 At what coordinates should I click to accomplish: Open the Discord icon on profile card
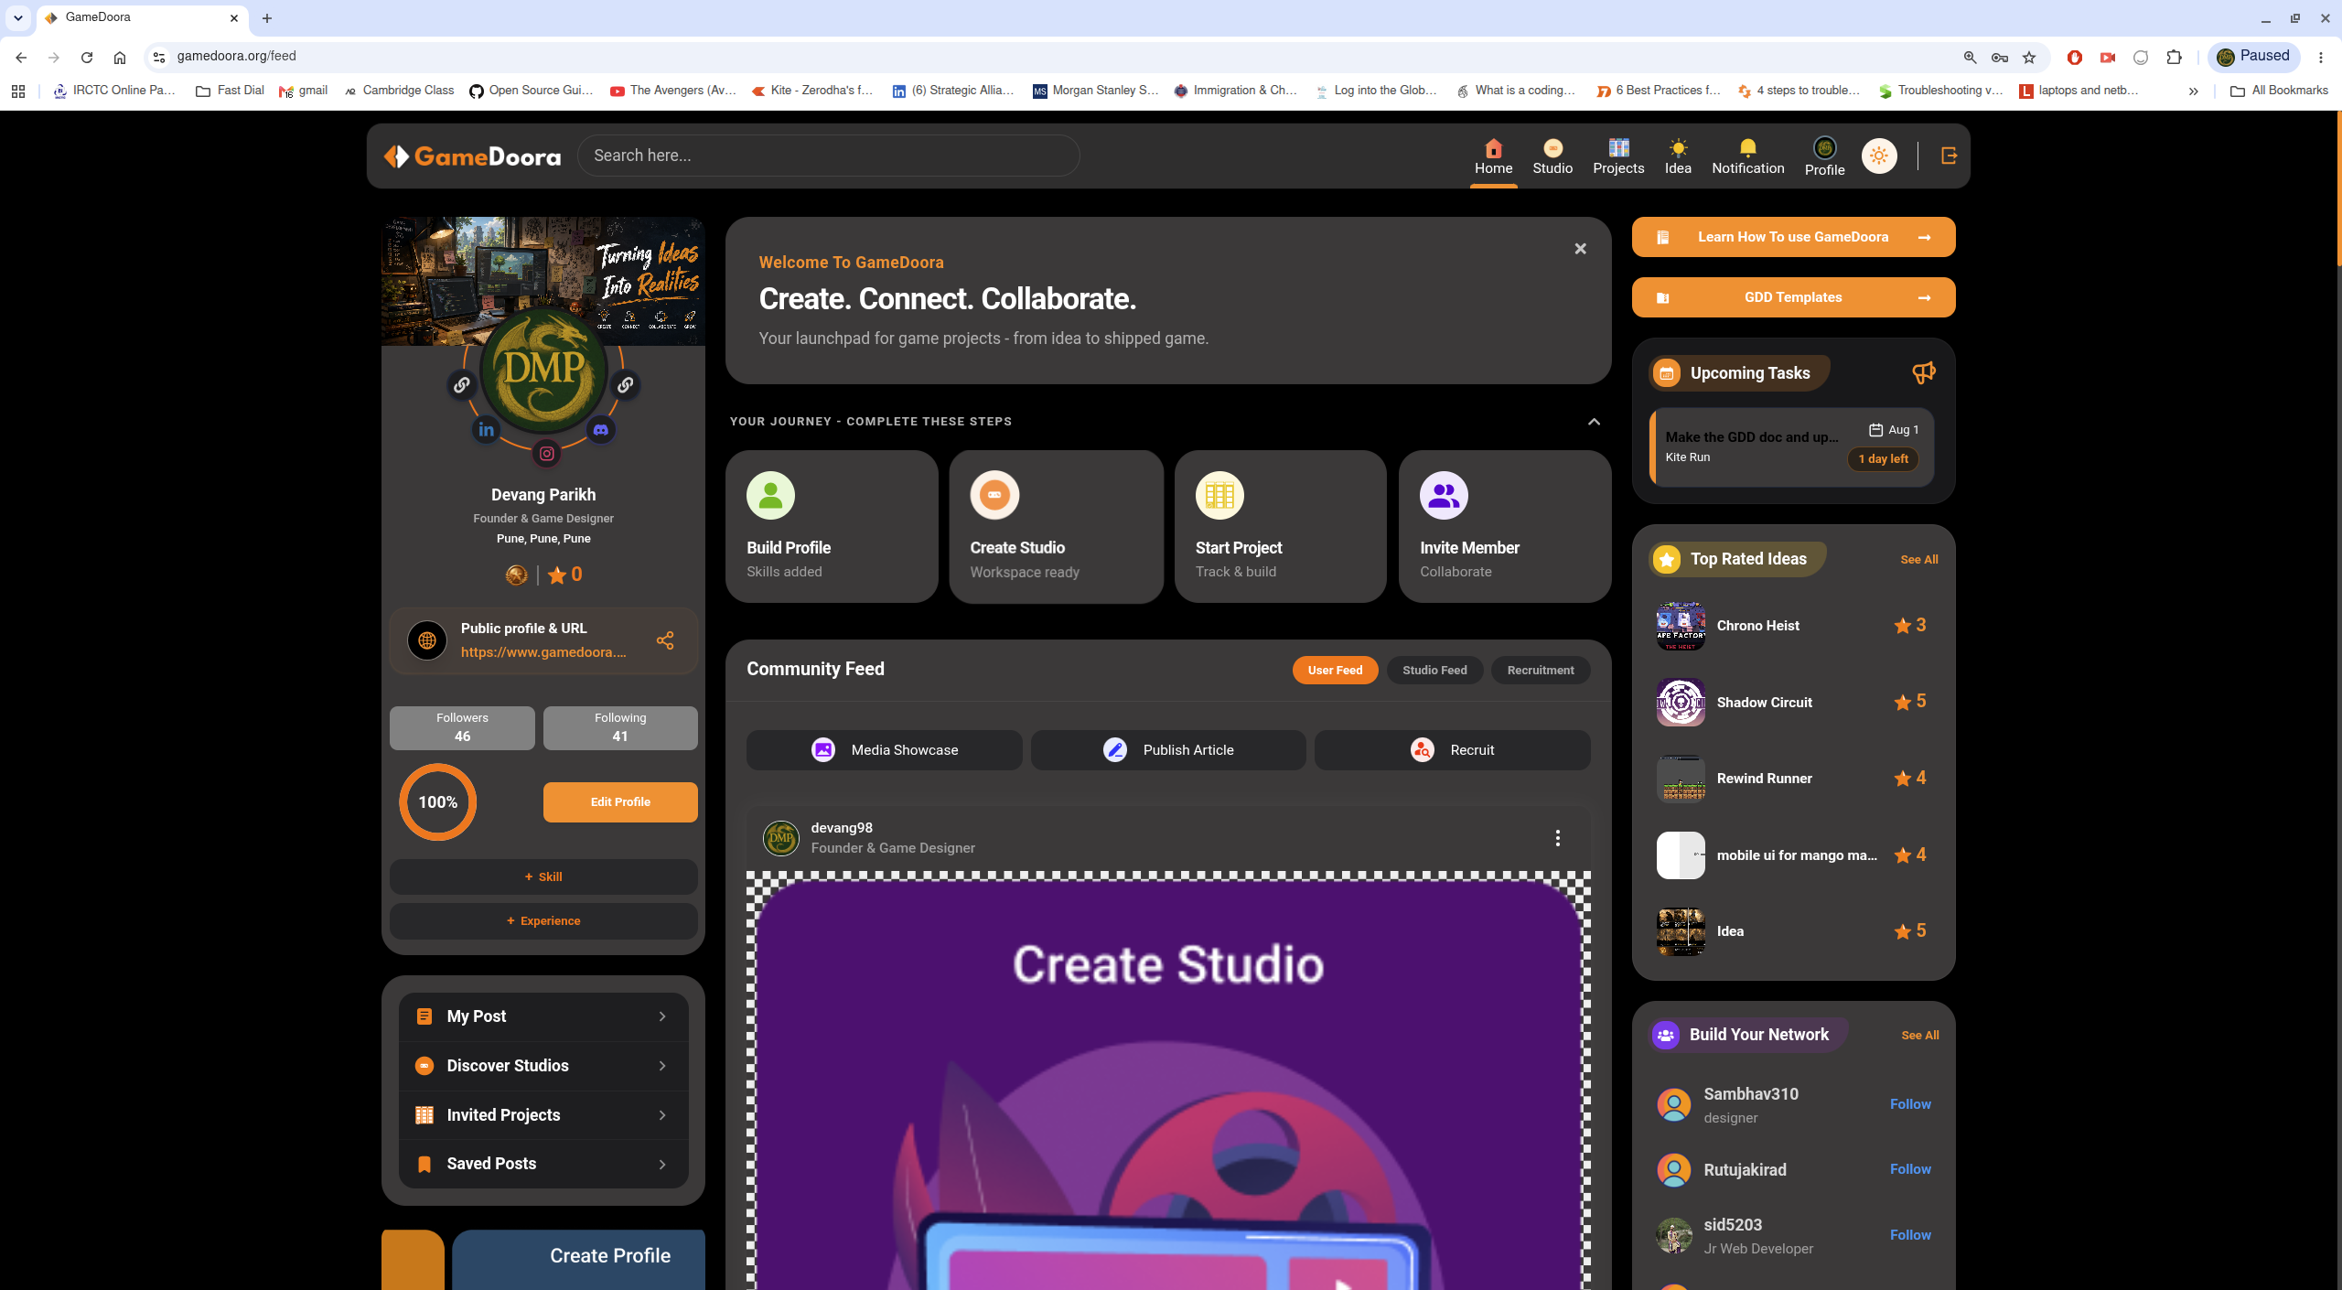601,429
